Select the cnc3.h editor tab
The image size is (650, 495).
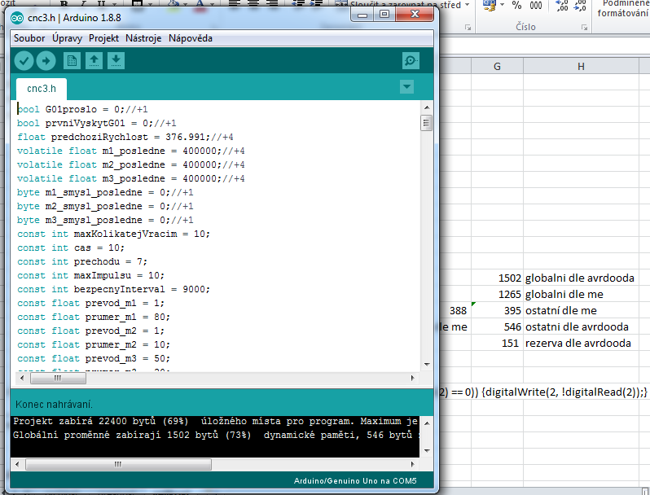[42, 89]
